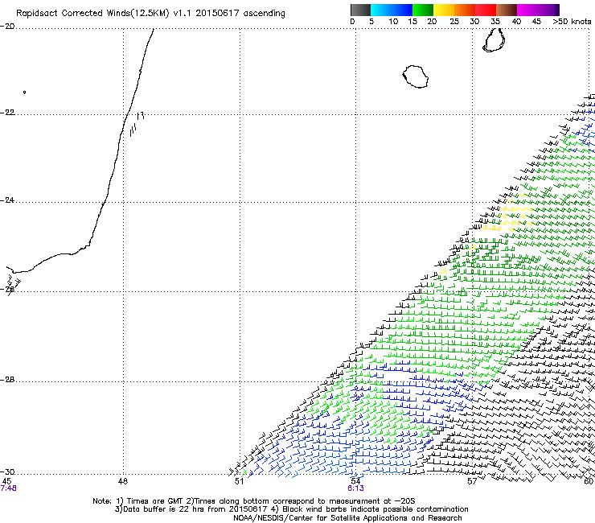Click the '51' longitude axis label
Viewport: 595px width, 523px height.
[239, 482]
